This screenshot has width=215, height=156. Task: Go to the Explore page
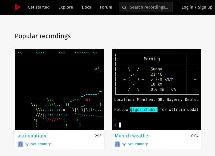click(x=66, y=7)
